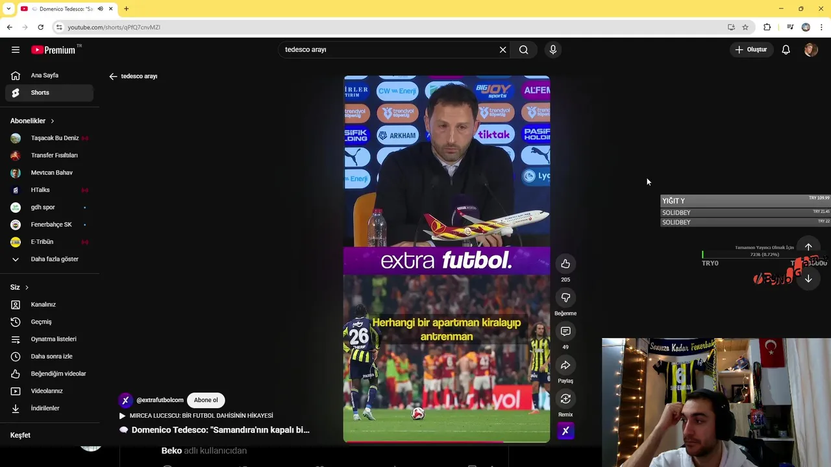Open the Oluştur create button
The height and width of the screenshot is (467, 831).
click(751, 50)
